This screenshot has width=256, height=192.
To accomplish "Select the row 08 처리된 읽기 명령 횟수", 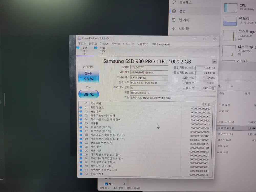I will (145, 135).
